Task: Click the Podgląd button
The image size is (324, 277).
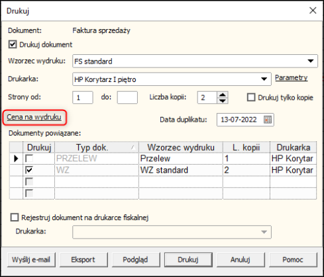Action: point(135,260)
